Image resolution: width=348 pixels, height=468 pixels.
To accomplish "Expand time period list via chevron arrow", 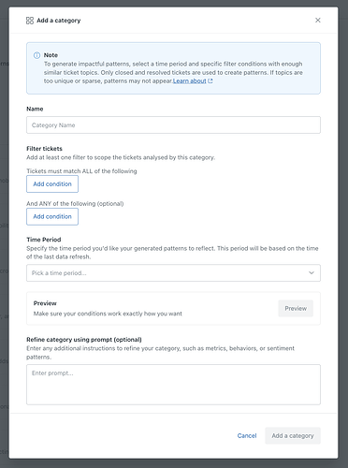I will pyautogui.click(x=312, y=273).
